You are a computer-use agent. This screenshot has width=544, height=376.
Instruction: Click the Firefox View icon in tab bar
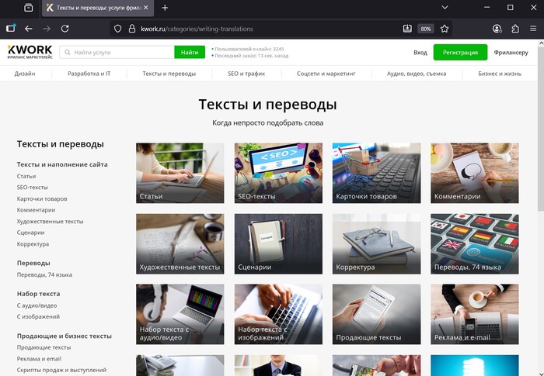[29, 8]
